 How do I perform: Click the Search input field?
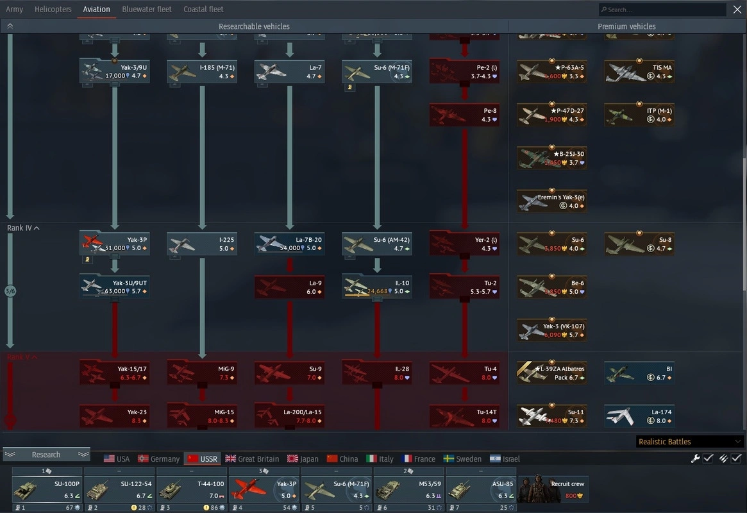click(x=663, y=10)
